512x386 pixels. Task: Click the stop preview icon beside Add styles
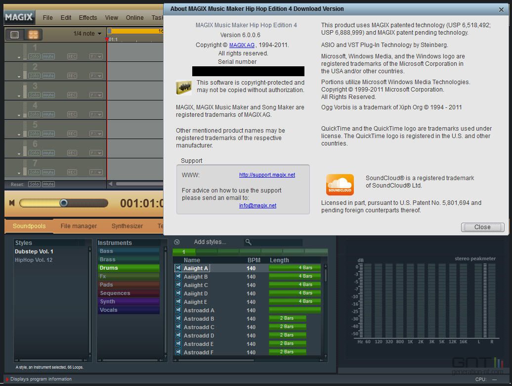176,242
